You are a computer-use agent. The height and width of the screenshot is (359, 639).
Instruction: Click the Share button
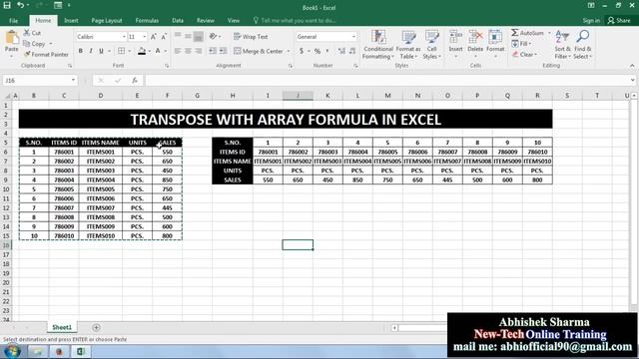click(619, 20)
